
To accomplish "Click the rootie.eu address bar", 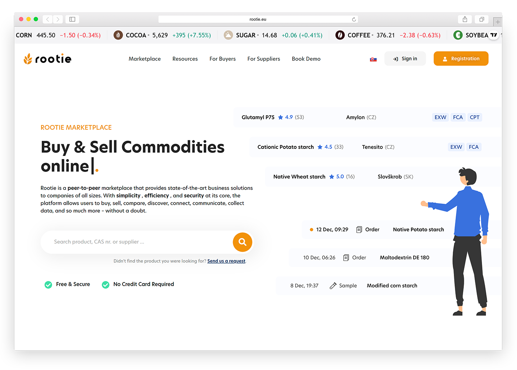I will coord(258,19).
